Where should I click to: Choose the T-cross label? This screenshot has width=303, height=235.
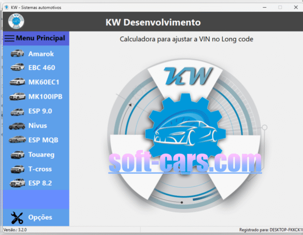point(40,169)
